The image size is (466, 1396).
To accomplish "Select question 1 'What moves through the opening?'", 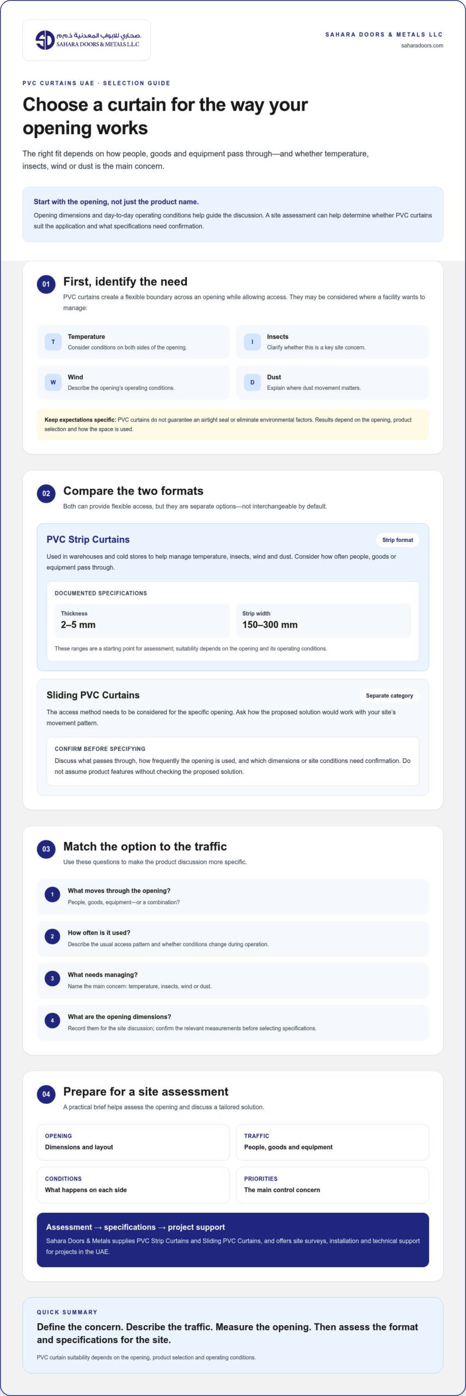I will click(x=233, y=896).
